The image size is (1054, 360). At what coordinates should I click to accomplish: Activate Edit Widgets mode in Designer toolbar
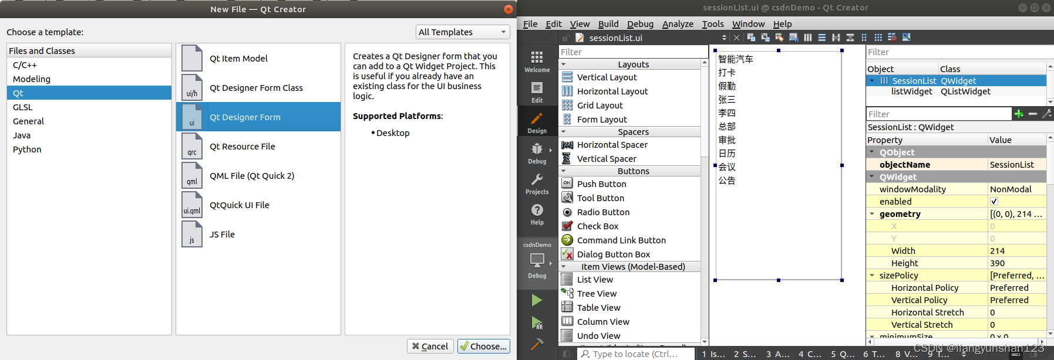point(751,38)
